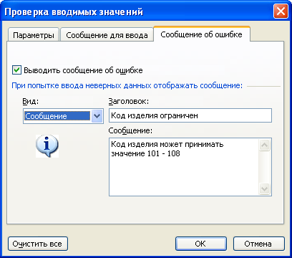292x258 pixels.
Task: Click the scroll down arrow in message box
Action: (265, 188)
